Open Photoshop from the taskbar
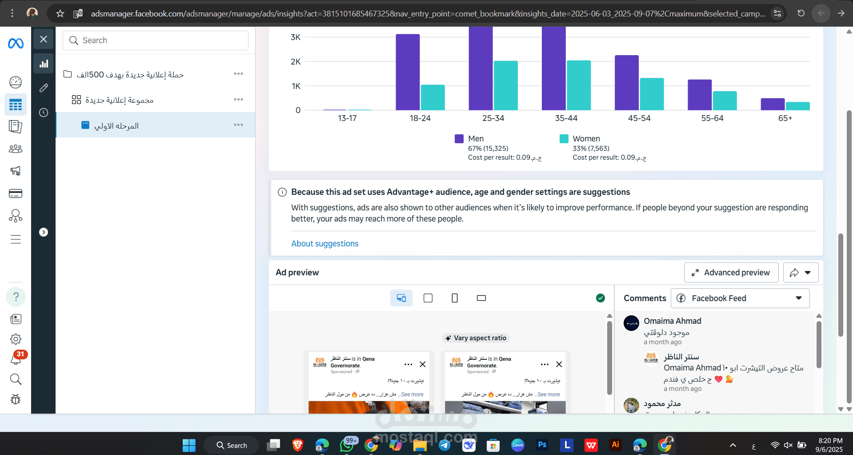The height and width of the screenshot is (455, 853). click(x=542, y=445)
